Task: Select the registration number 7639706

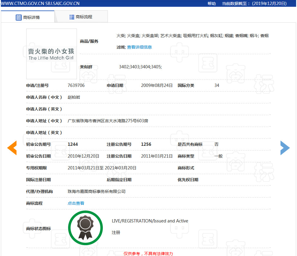Action: point(76,85)
